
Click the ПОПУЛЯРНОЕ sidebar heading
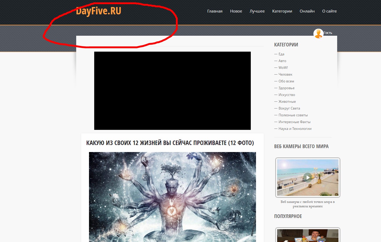click(x=288, y=216)
